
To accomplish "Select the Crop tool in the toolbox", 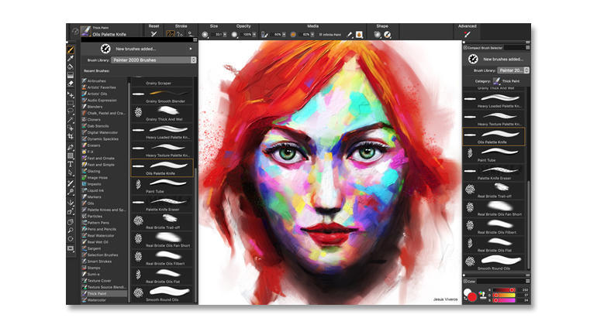I will pyautogui.click(x=71, y=136).
